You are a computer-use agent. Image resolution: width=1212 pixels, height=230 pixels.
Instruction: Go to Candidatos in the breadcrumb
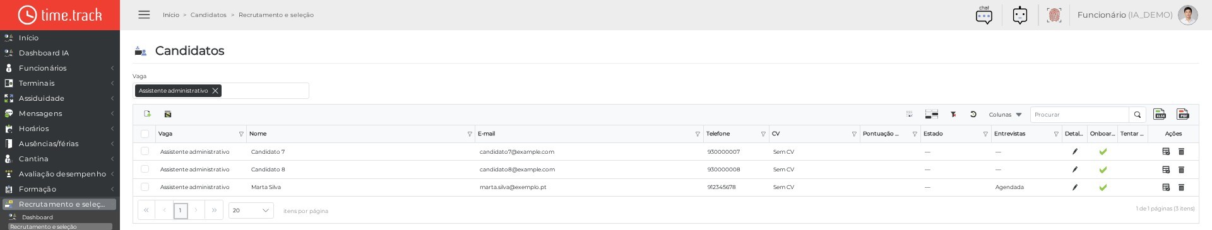tap(208, 14)
